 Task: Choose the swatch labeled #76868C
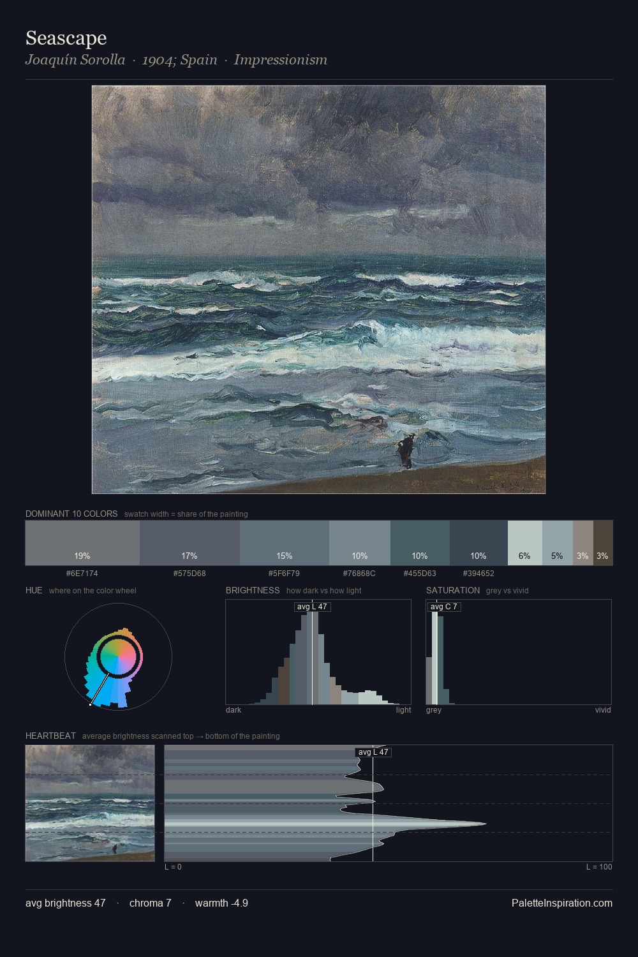[360, 543]
